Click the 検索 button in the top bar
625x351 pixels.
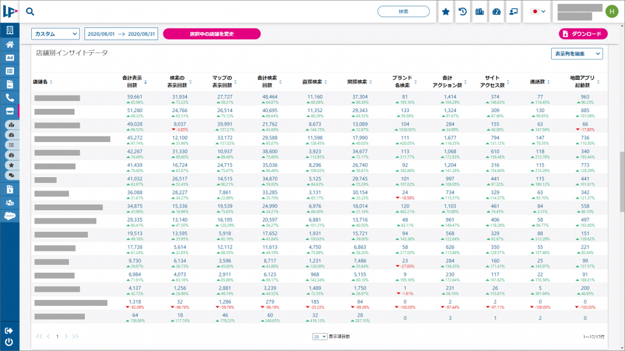click(x=403, y=11)
